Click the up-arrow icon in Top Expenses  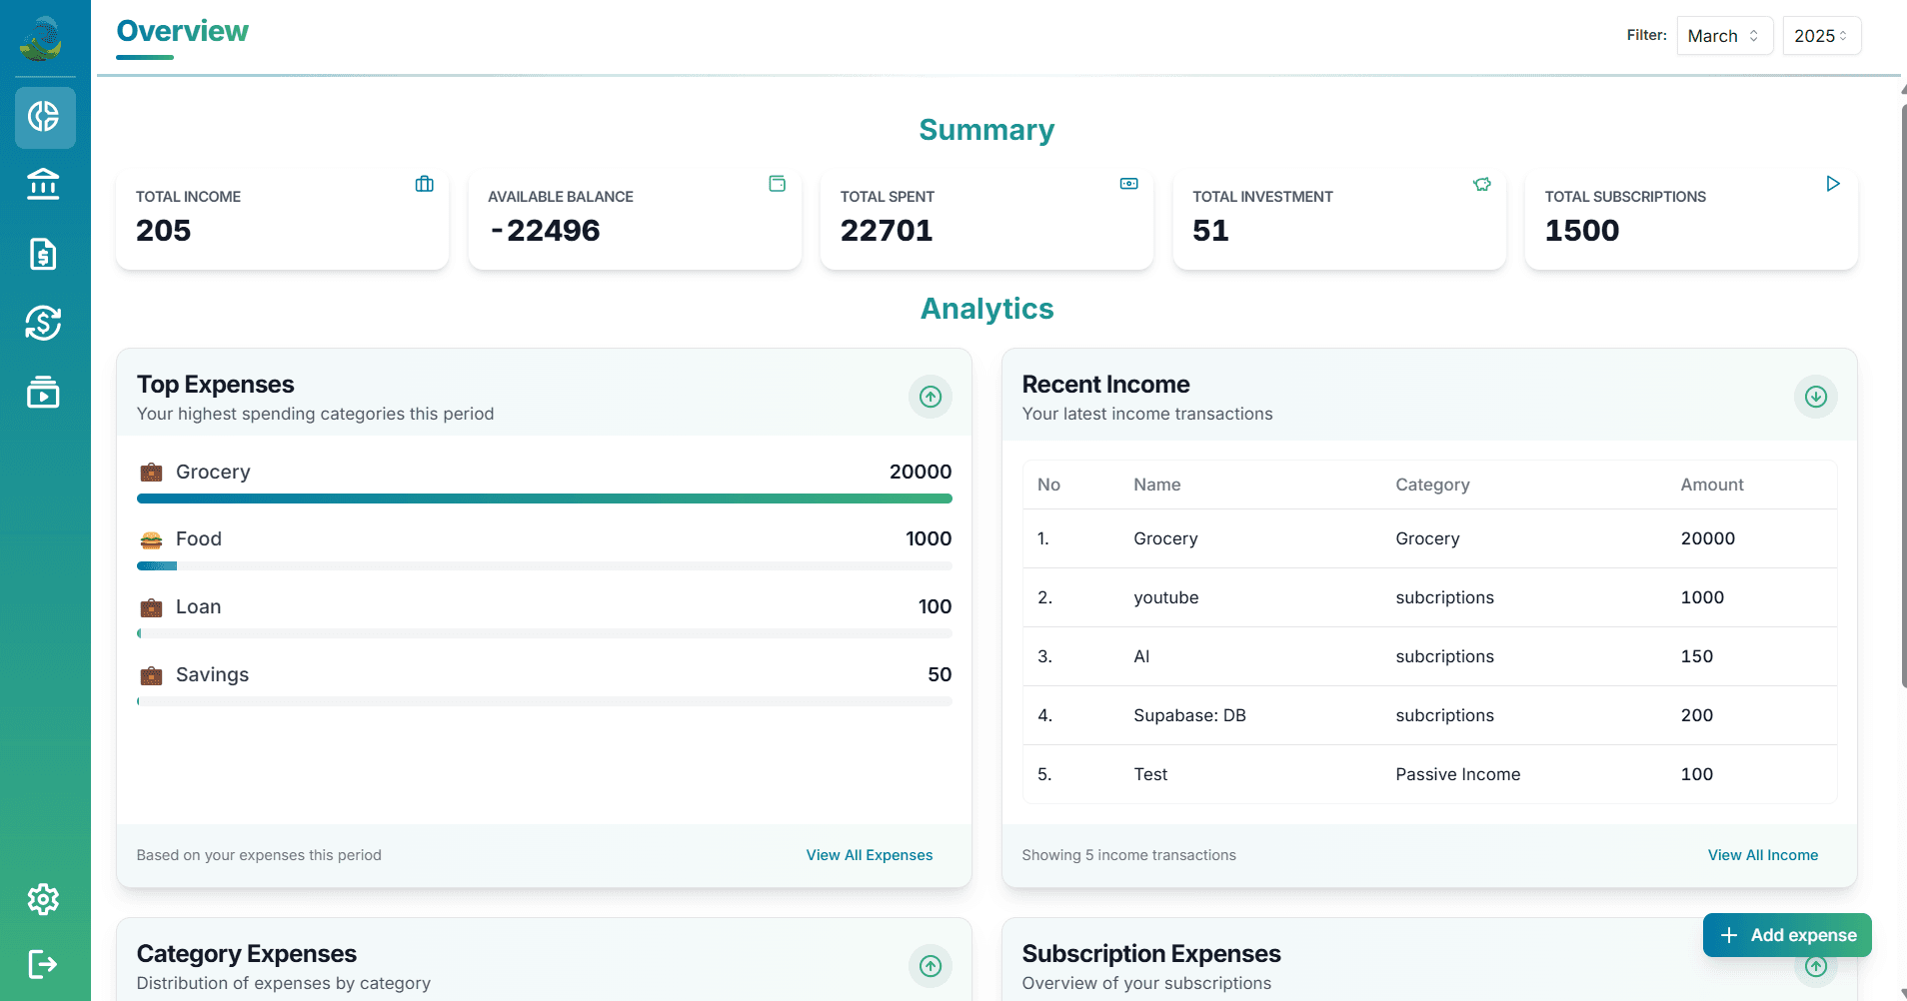930,397
